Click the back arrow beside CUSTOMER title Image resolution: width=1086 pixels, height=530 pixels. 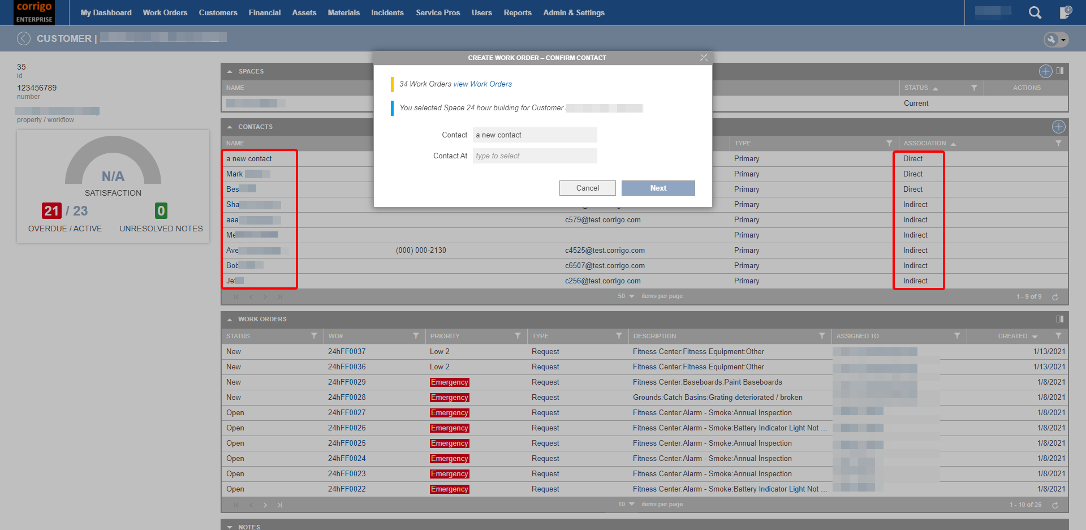click(24, 38)
